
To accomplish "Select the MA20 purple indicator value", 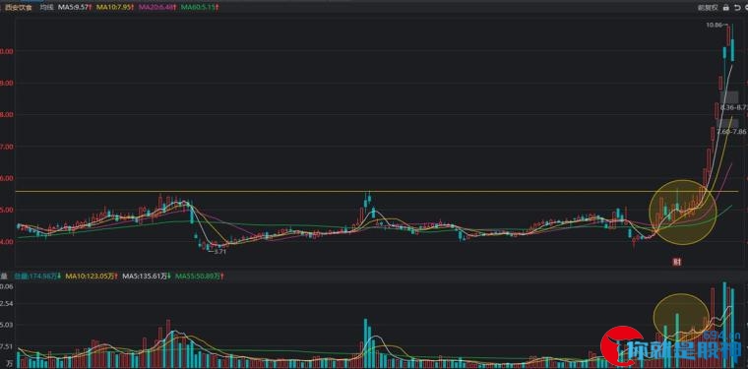I will pos(156,8).
